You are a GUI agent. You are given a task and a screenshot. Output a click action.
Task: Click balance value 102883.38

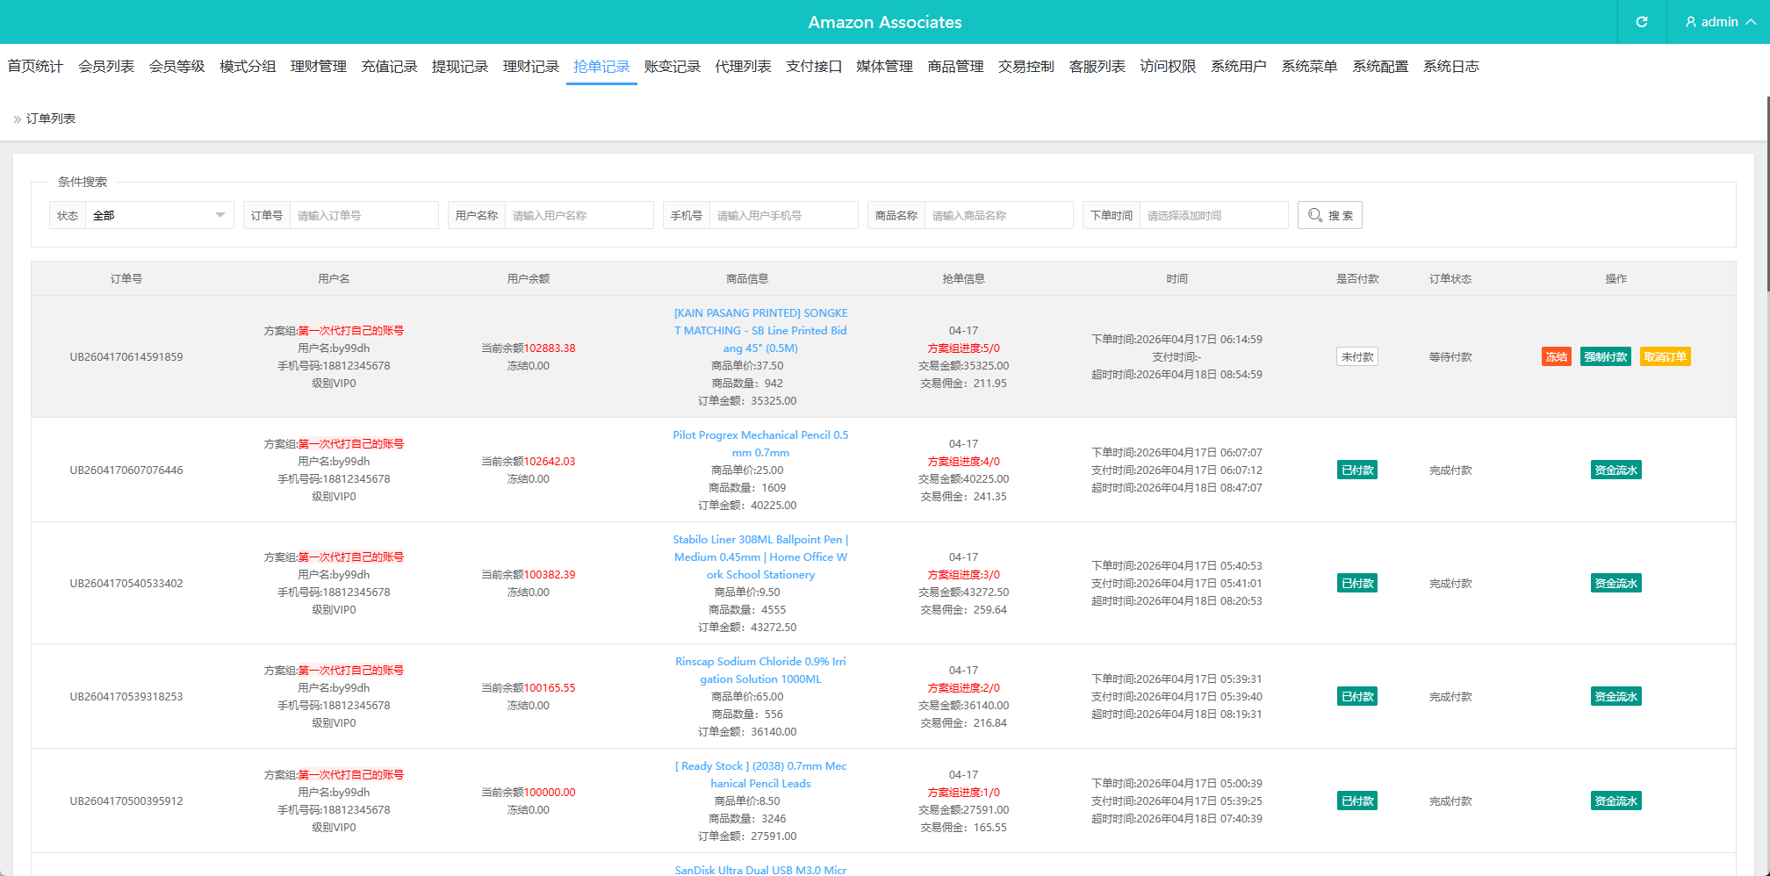pyautogui.click(x=550, y=348)
